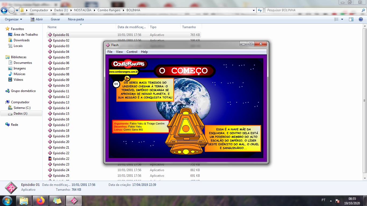This screenshot has height=206, width=367.
Task: Open the Control menu in the Flash window
Action: tap(132, 52)
